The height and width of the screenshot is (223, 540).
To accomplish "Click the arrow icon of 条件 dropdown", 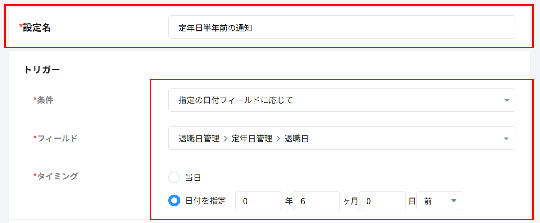I will (x=506, y=100).
